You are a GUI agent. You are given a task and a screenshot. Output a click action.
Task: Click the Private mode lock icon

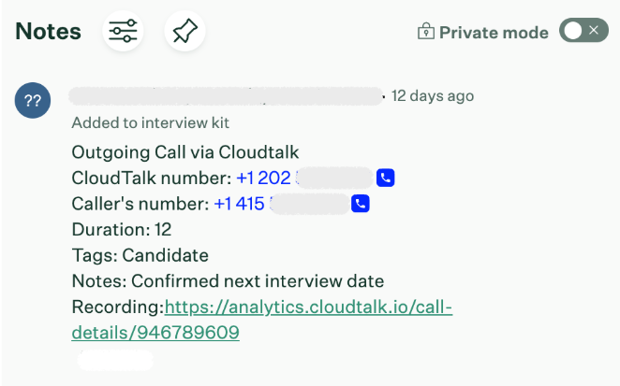[425, 33]
